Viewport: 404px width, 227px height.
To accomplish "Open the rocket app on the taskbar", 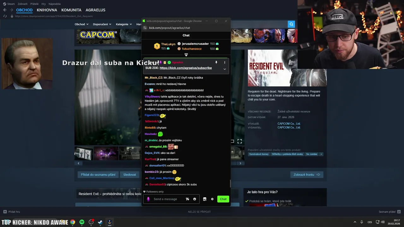I will [x=110, y=222].
